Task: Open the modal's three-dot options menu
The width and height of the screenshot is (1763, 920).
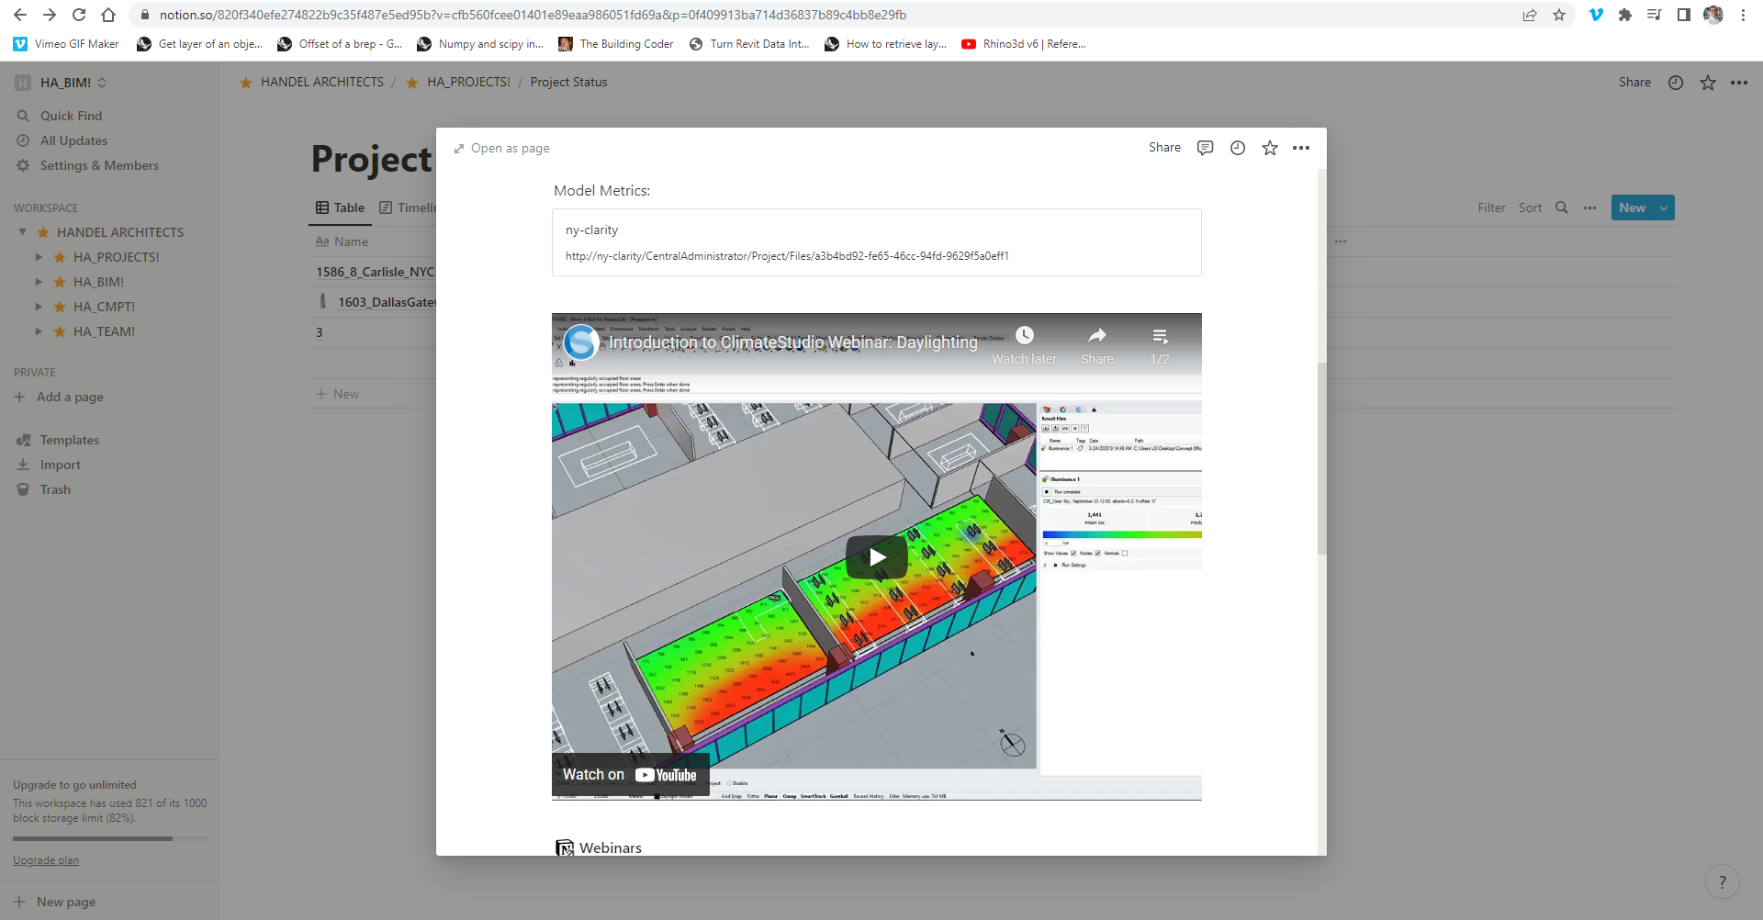Action: (x=1300, y=148)
